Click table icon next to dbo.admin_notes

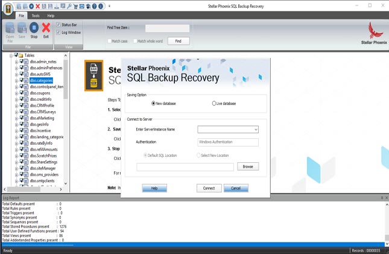(x=26, y=62)
